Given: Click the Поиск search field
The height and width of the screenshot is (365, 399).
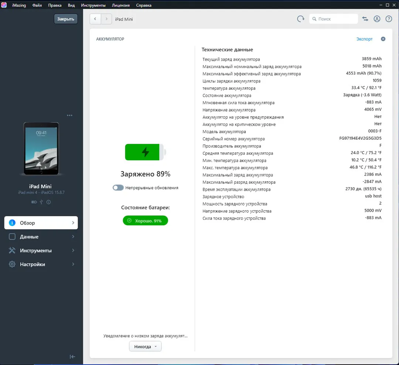Looking at the screenshot, I should tap(333, 19).
